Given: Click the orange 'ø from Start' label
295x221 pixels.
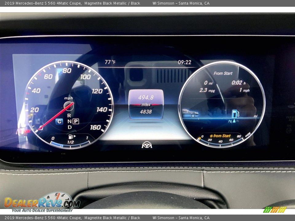Looking at the screenshot, I should (x=220, y=136).
